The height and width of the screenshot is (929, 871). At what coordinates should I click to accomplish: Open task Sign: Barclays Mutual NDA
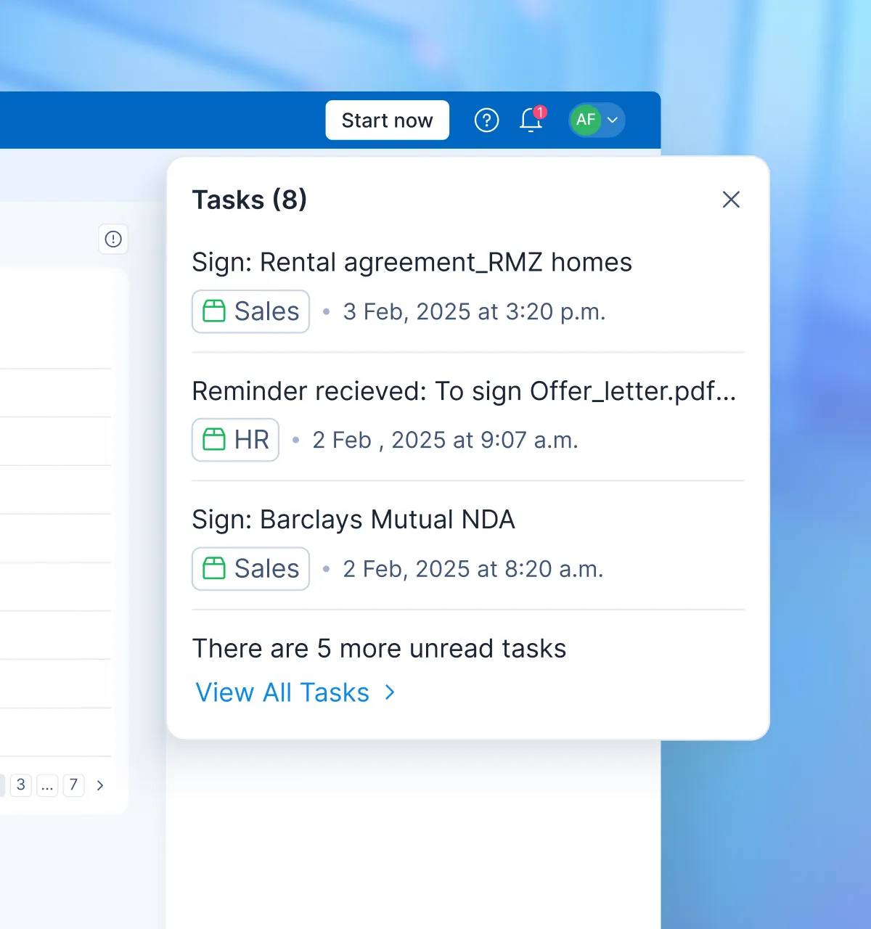[x=353, y=520]
